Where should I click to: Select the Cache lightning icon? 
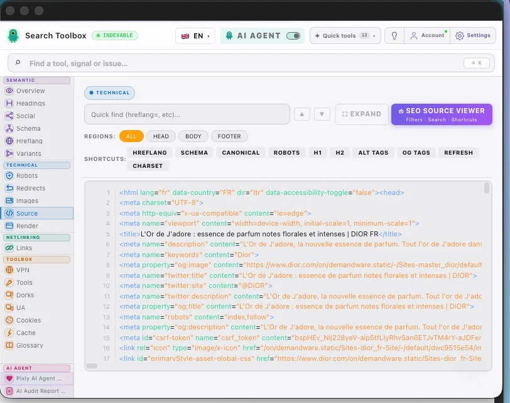click(9, 333)
